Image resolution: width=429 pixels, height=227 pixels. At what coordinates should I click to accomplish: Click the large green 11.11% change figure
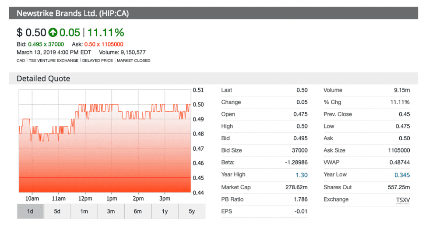[x=105, y=32]
